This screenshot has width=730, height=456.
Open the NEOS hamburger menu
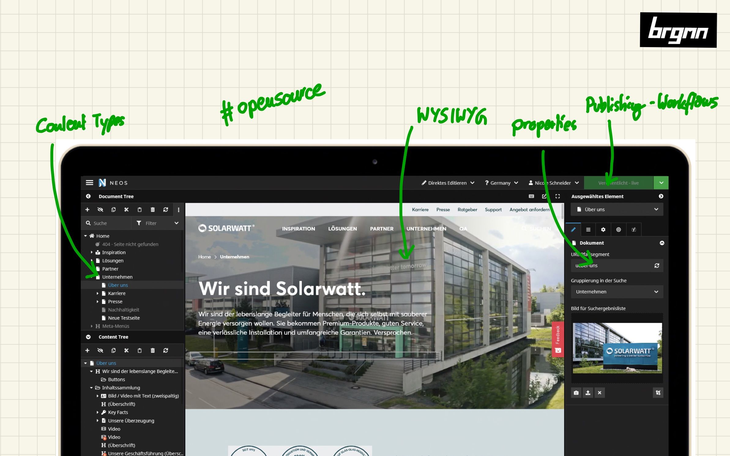coord(89,183)
